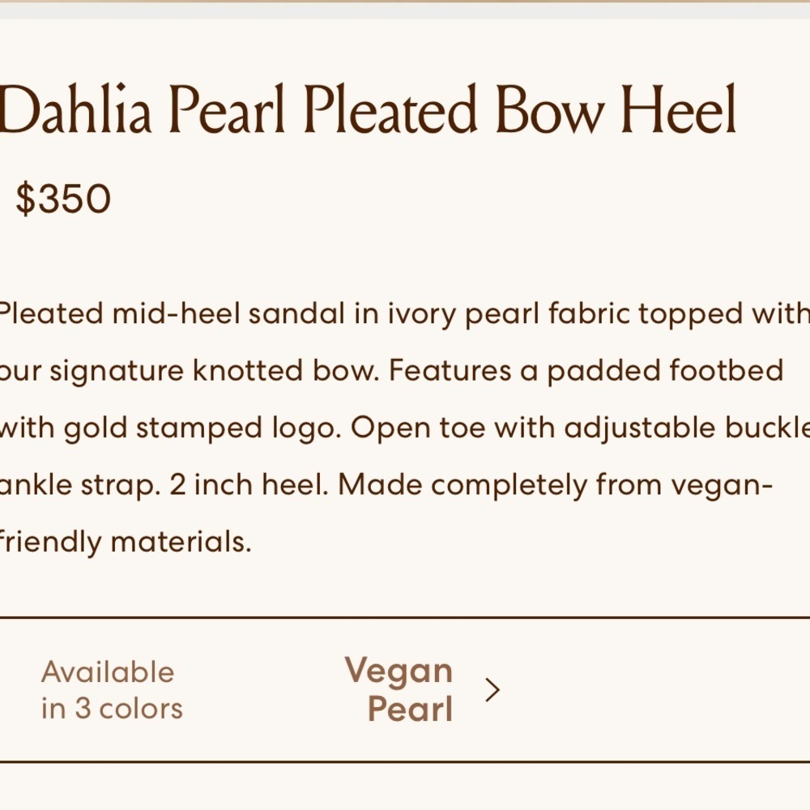Viewport: 810px width, 810px height.
Task: Expand the color selector chevron arrow
Action: [x=492, y=690]
